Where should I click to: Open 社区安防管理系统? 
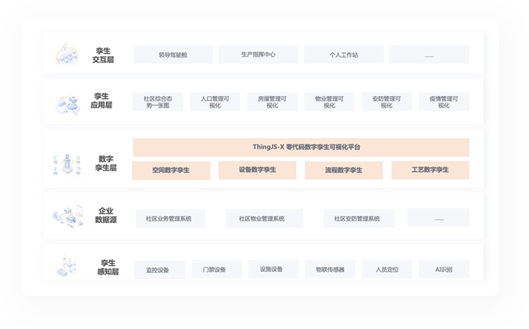pos(358,218)
